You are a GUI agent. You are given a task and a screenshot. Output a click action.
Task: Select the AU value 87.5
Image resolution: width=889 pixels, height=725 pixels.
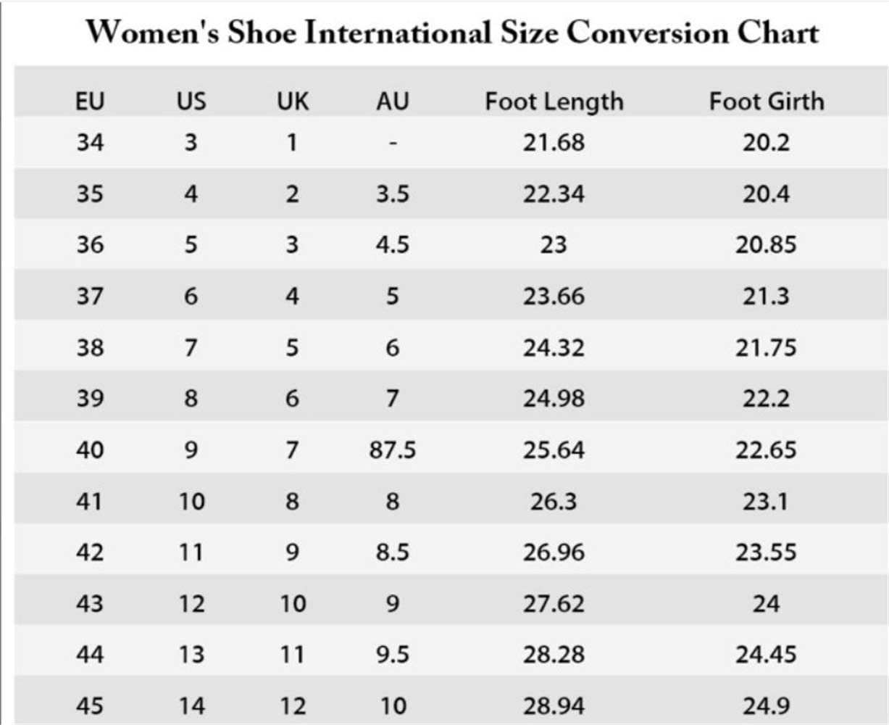[x=392, y=450]
